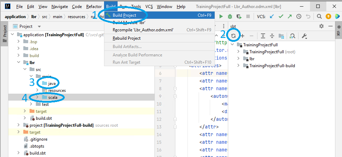Reload all sbt projects
The image size is (342, 157).
(233, 36)
